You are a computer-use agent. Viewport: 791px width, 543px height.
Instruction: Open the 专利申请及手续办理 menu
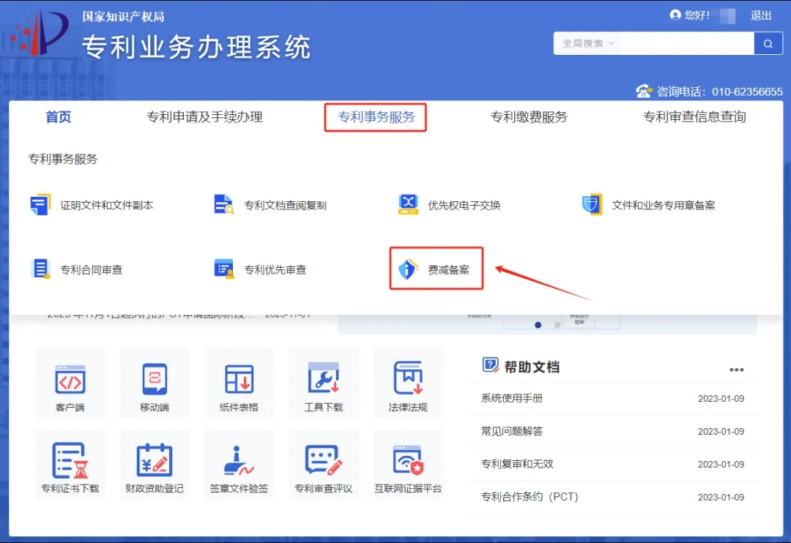click(x=204, y=117)
